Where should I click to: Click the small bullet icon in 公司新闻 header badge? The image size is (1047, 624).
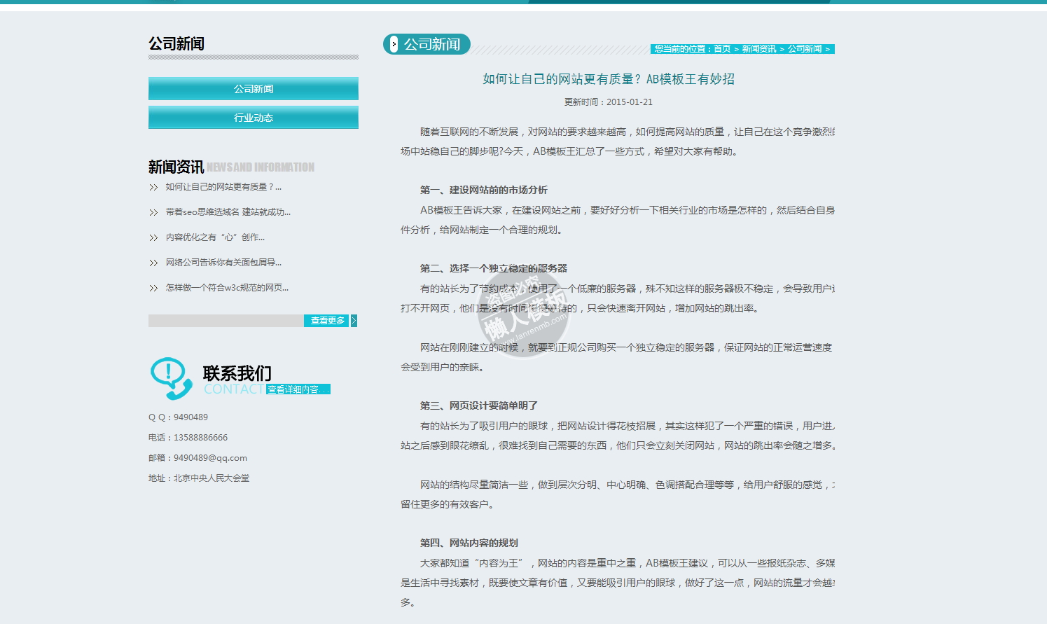click(394, 45)
